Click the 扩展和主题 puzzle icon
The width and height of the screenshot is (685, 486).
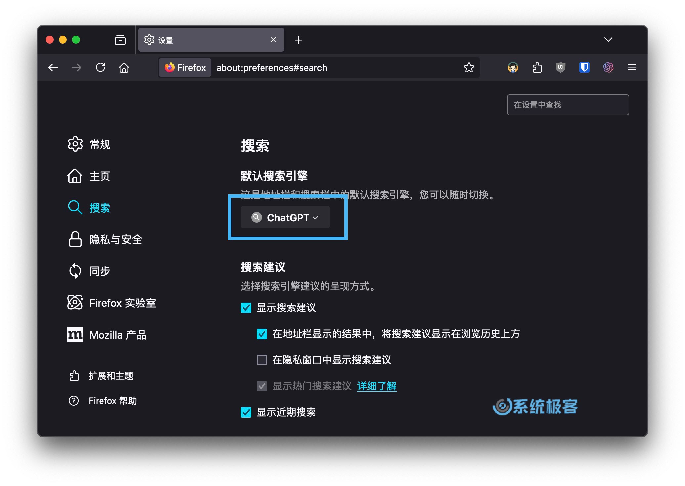click(x=74, y=376)
